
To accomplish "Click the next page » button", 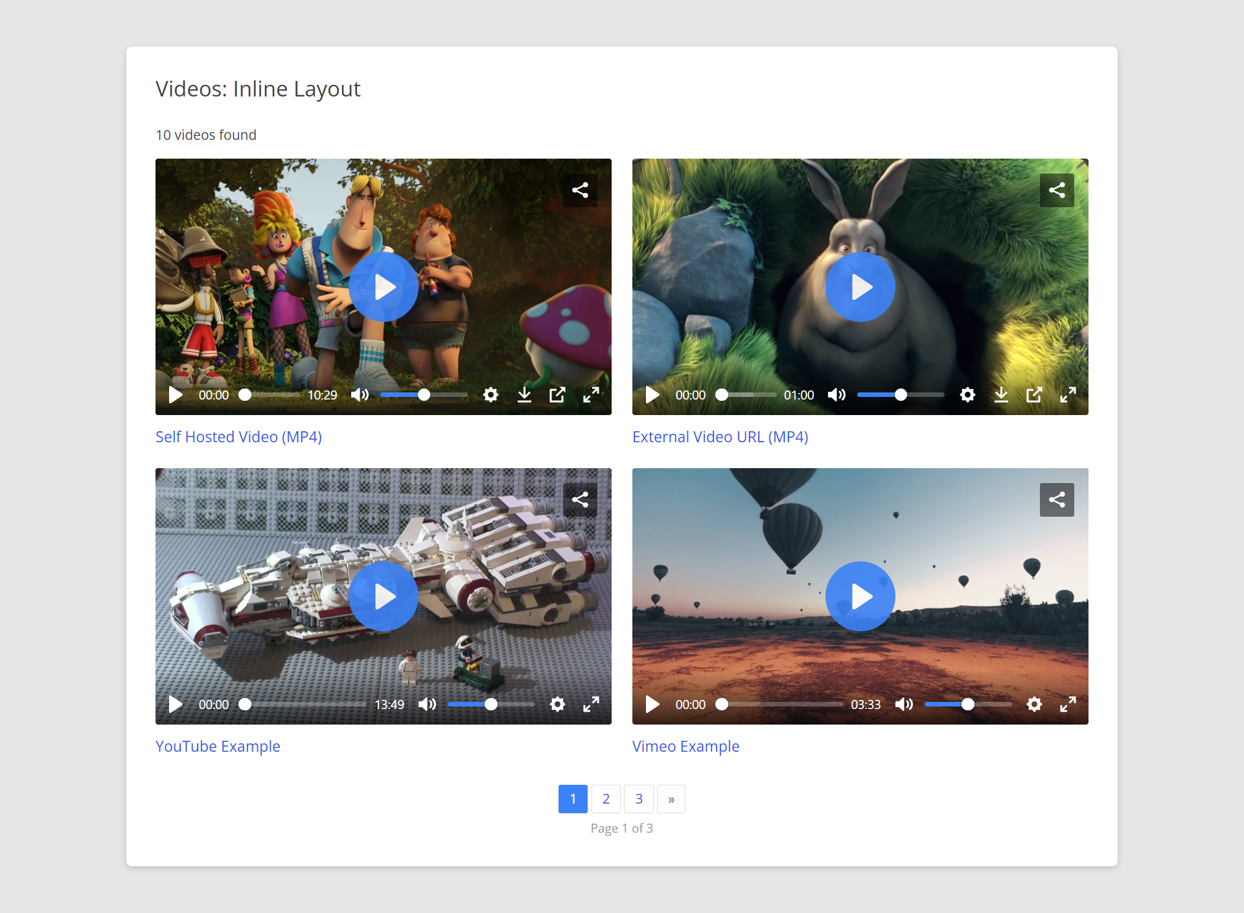I will tap(671, 799).
